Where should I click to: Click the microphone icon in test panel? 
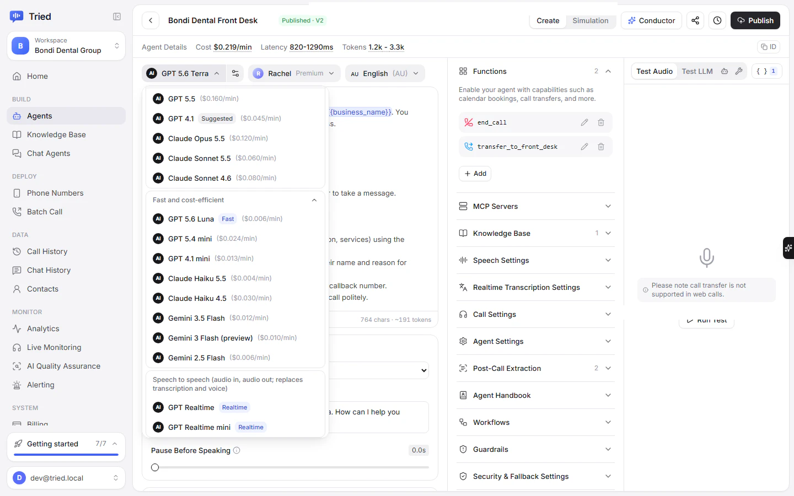coord(706,257)
